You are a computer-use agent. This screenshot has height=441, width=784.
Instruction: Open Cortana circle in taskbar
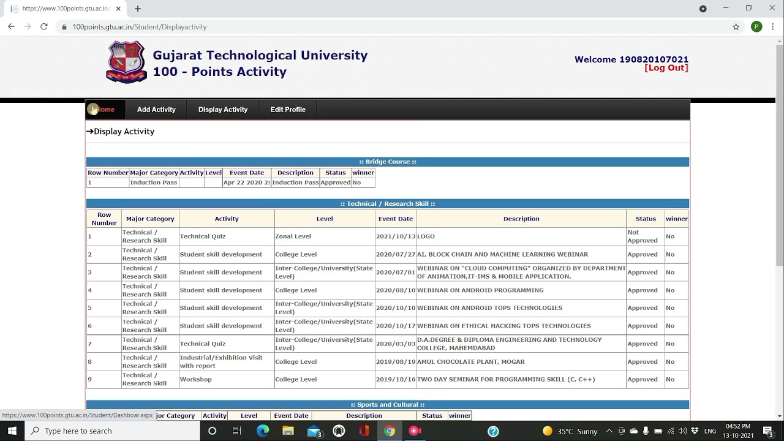click(212, 431)
